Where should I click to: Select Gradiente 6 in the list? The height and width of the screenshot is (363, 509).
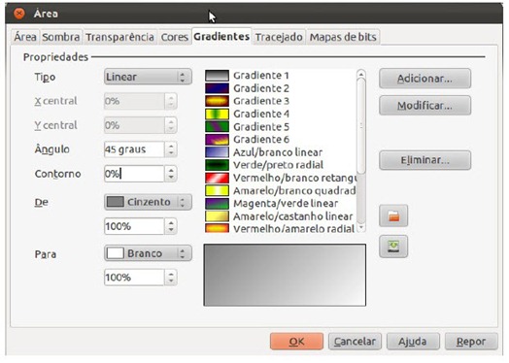pyautogui.click(x=281, y=140)
